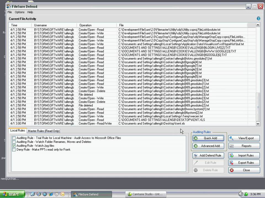This screenshot has width=265, height=198.
Task: Sort by the Operation column header
Action: (x=97, y=25)
